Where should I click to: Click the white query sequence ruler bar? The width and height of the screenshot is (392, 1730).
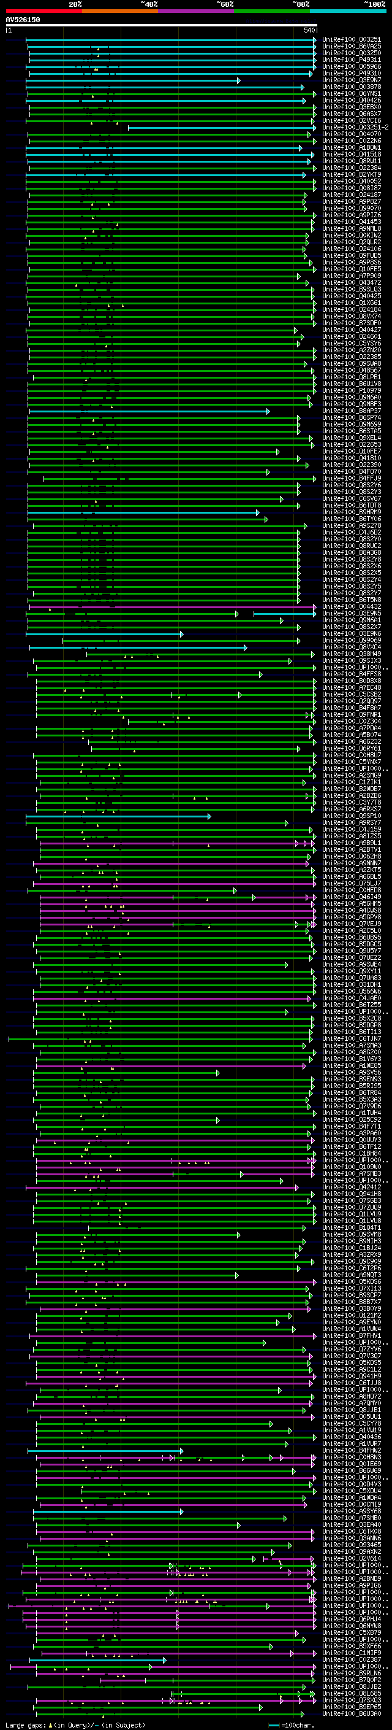[161, 25]
